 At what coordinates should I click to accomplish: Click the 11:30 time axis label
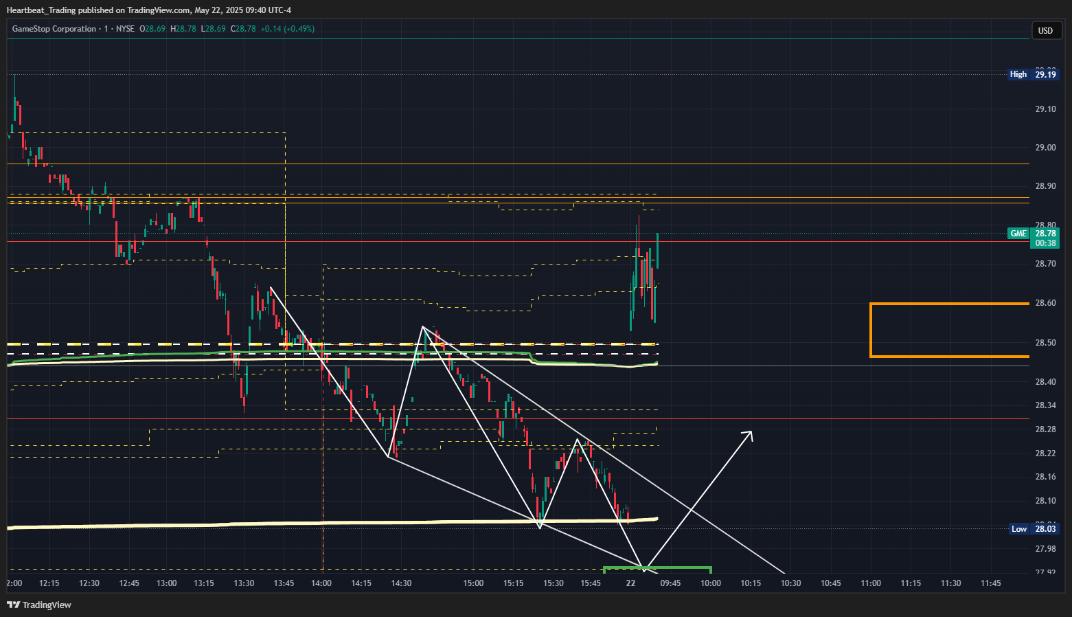950,583
